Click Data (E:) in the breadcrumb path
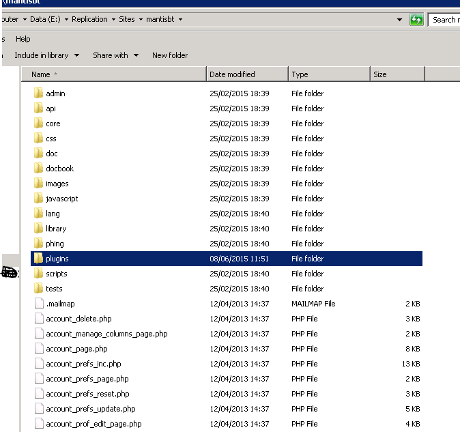The width and height of the screenshot is (460, 432). pyautogui.click(x=45, y=19)
